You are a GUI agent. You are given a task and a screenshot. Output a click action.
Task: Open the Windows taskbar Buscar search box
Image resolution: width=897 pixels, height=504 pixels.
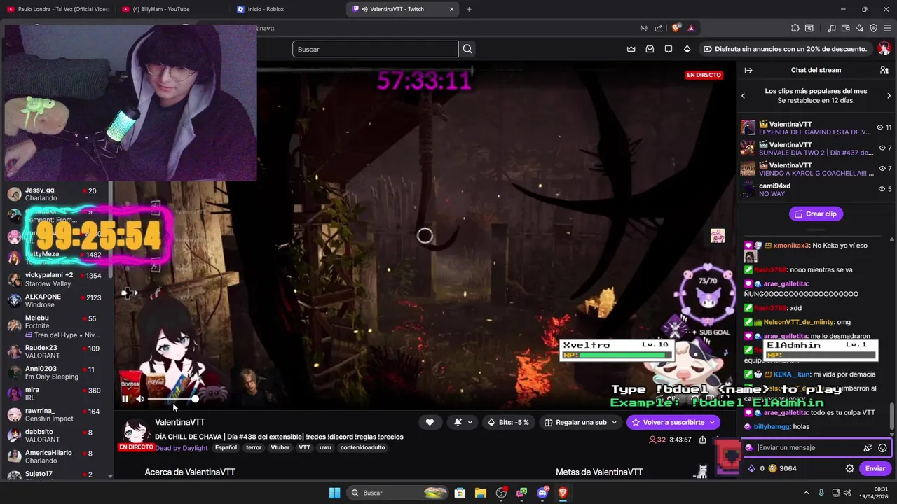[398, 493]
